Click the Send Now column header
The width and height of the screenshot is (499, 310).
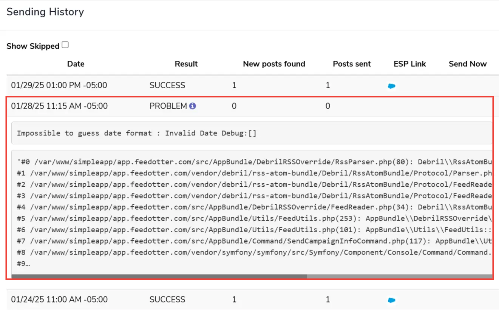[x=467, y=64]
